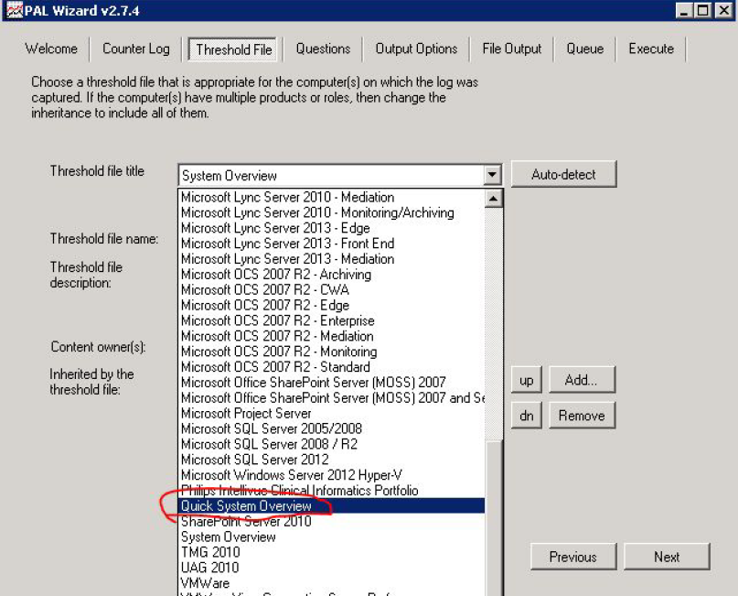Select Quick System Overview from list
Image resolution: width=738 pixels, height=596 pixels.
pos(246,506)
